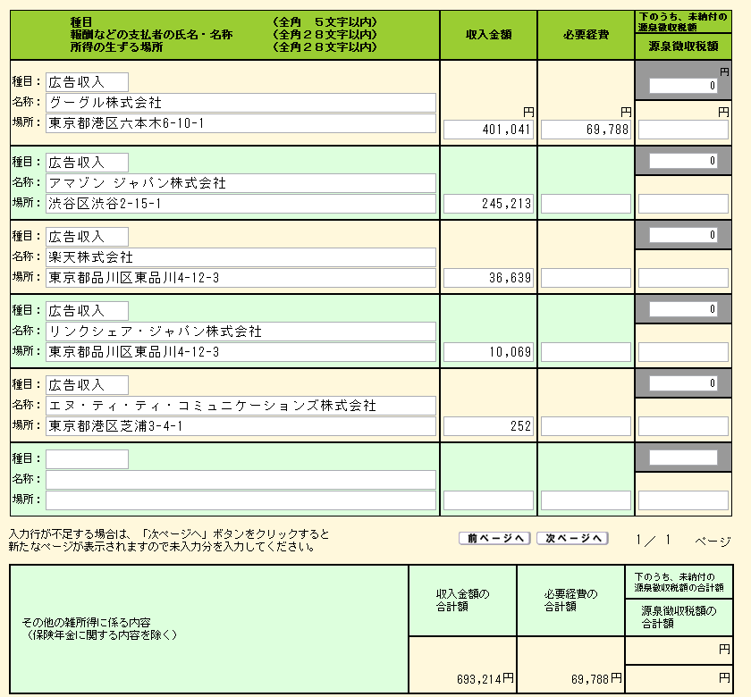Select the 種目 field in the アマゾン ジャパン row
Image resolution: width=751 pixels, height=697 pixels.
(88, 163)
